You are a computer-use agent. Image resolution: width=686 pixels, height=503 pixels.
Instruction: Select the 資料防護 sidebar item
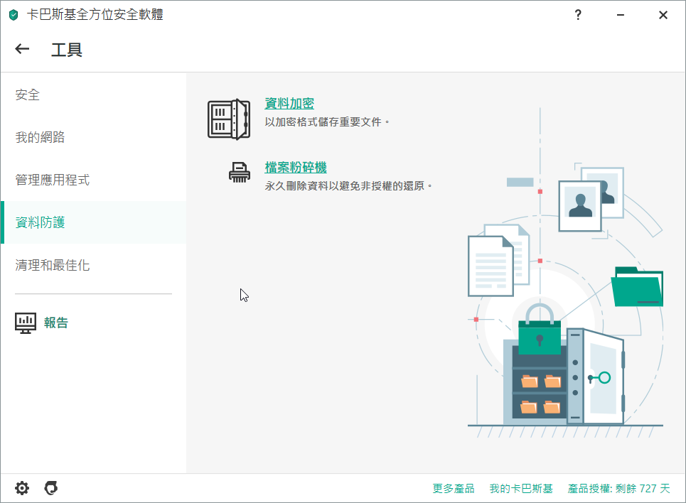pyautogui.click(x=41, y=222)
